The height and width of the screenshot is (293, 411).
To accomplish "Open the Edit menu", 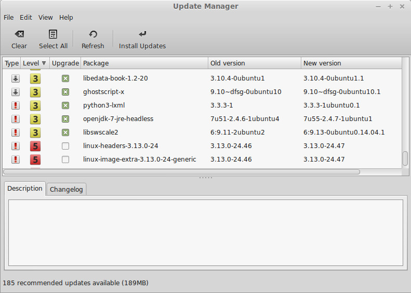I will click(x=25, y=18).
